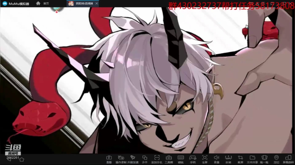Open the 手柄 gamepad settings
Screen dimensions: 295x165
(x=193, y=159)
